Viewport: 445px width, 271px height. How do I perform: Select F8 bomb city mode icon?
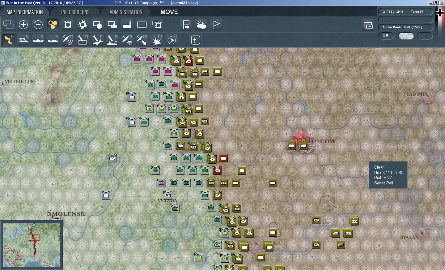[x=112, y=40]
